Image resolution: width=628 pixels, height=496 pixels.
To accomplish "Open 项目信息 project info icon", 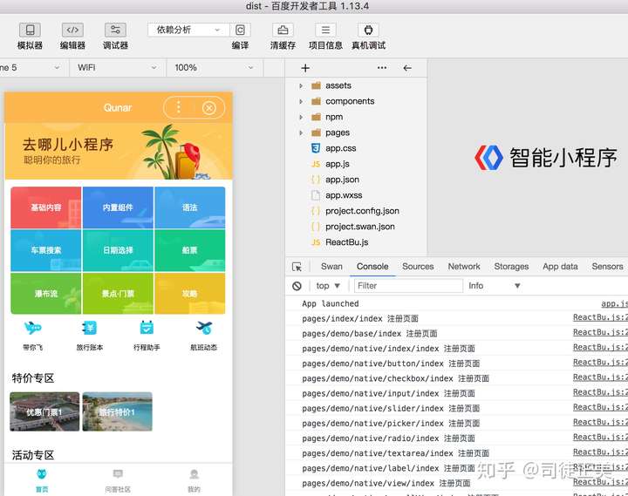I will tap(325, 30).
